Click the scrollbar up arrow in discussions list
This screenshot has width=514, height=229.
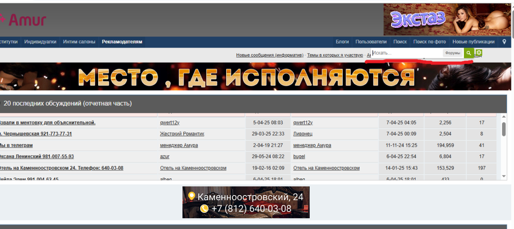(504, 117)
